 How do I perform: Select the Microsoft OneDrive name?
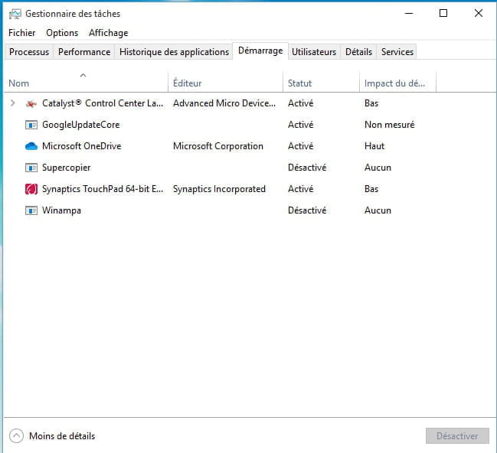(82, 146)
